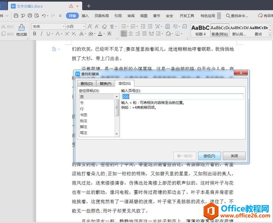Screen dimensions: 273x223
Task: Select 脚注 in the target list
Action: 97,127
